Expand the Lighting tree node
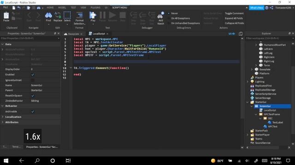 (248, 82)
